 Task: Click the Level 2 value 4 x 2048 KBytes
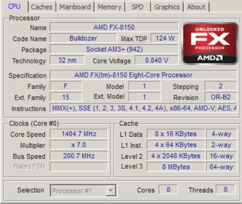(x=176, y=156)
